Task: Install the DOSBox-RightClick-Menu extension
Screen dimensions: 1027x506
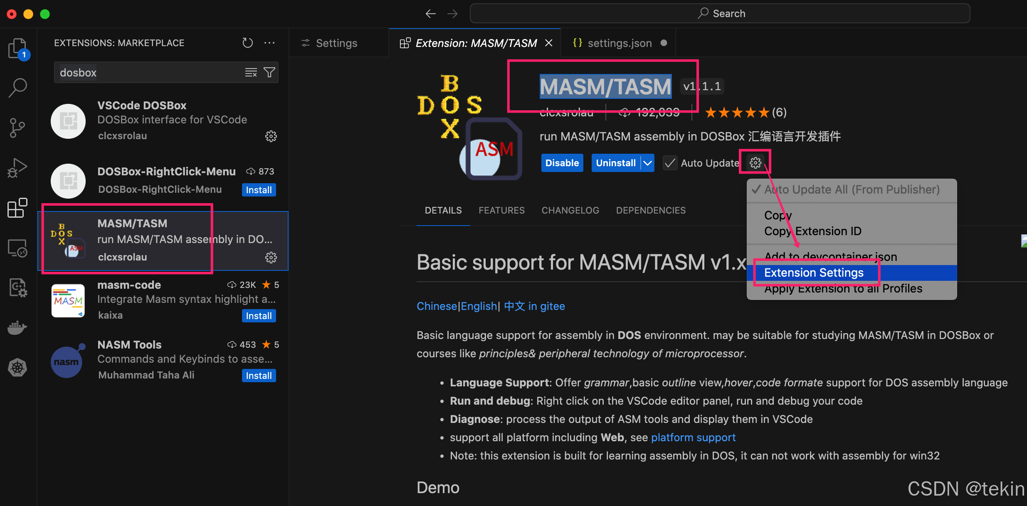Action: [x=259, y=190]
